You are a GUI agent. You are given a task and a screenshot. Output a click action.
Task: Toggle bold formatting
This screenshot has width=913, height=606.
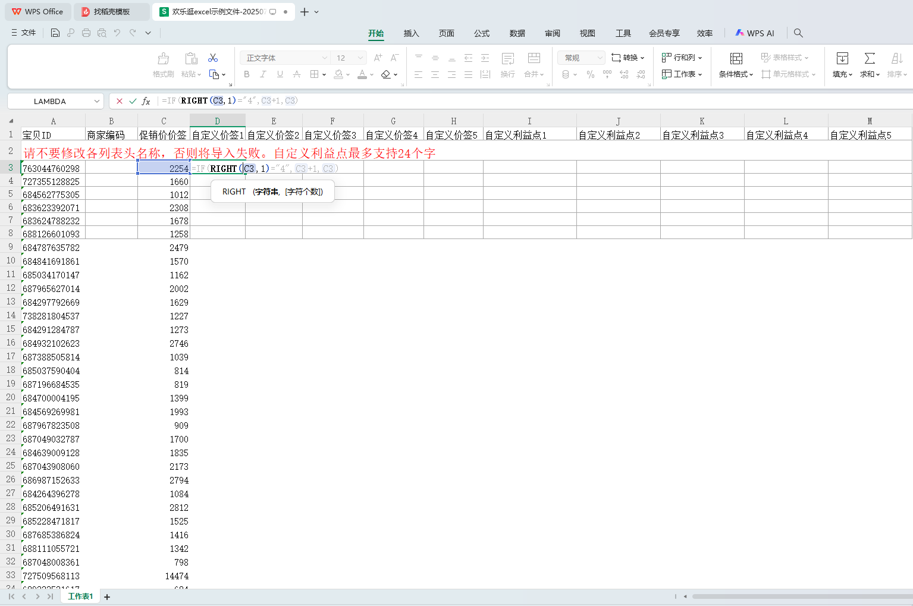pyautogui.click(x=247, y=74)
